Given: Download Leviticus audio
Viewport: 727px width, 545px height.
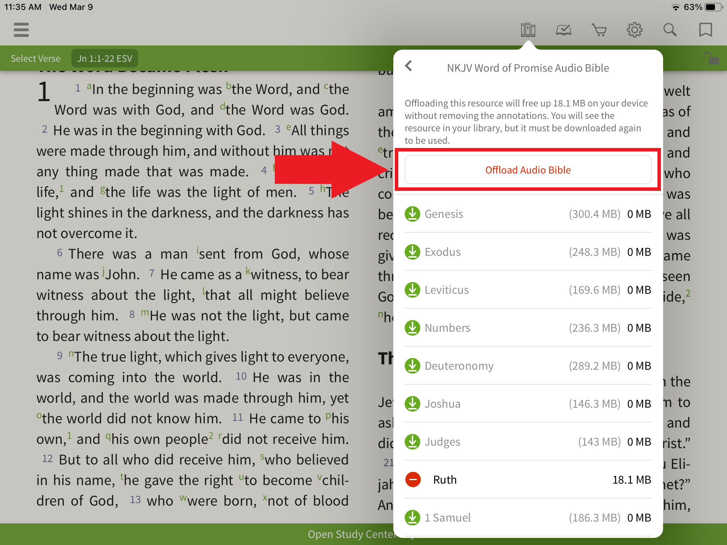Looking at the screenshot, I should tap(412, 290).
